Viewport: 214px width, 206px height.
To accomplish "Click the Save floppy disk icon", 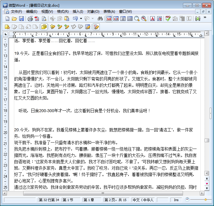I will (x=21, y=19).
